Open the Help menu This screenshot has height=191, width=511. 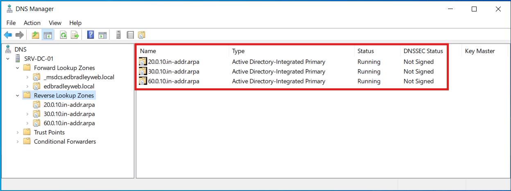click(x=75, y=23)
